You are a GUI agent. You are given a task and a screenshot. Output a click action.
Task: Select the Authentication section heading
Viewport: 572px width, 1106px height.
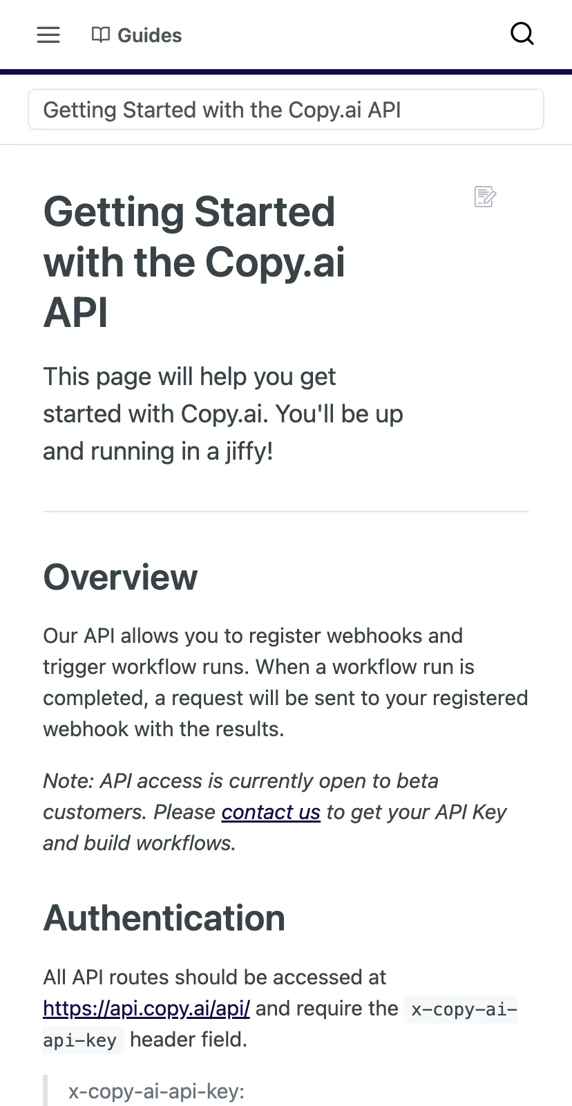point(164,918)
